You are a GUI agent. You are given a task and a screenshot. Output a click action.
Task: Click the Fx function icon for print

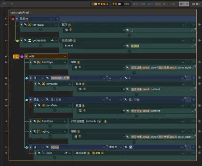pos(44,153)
